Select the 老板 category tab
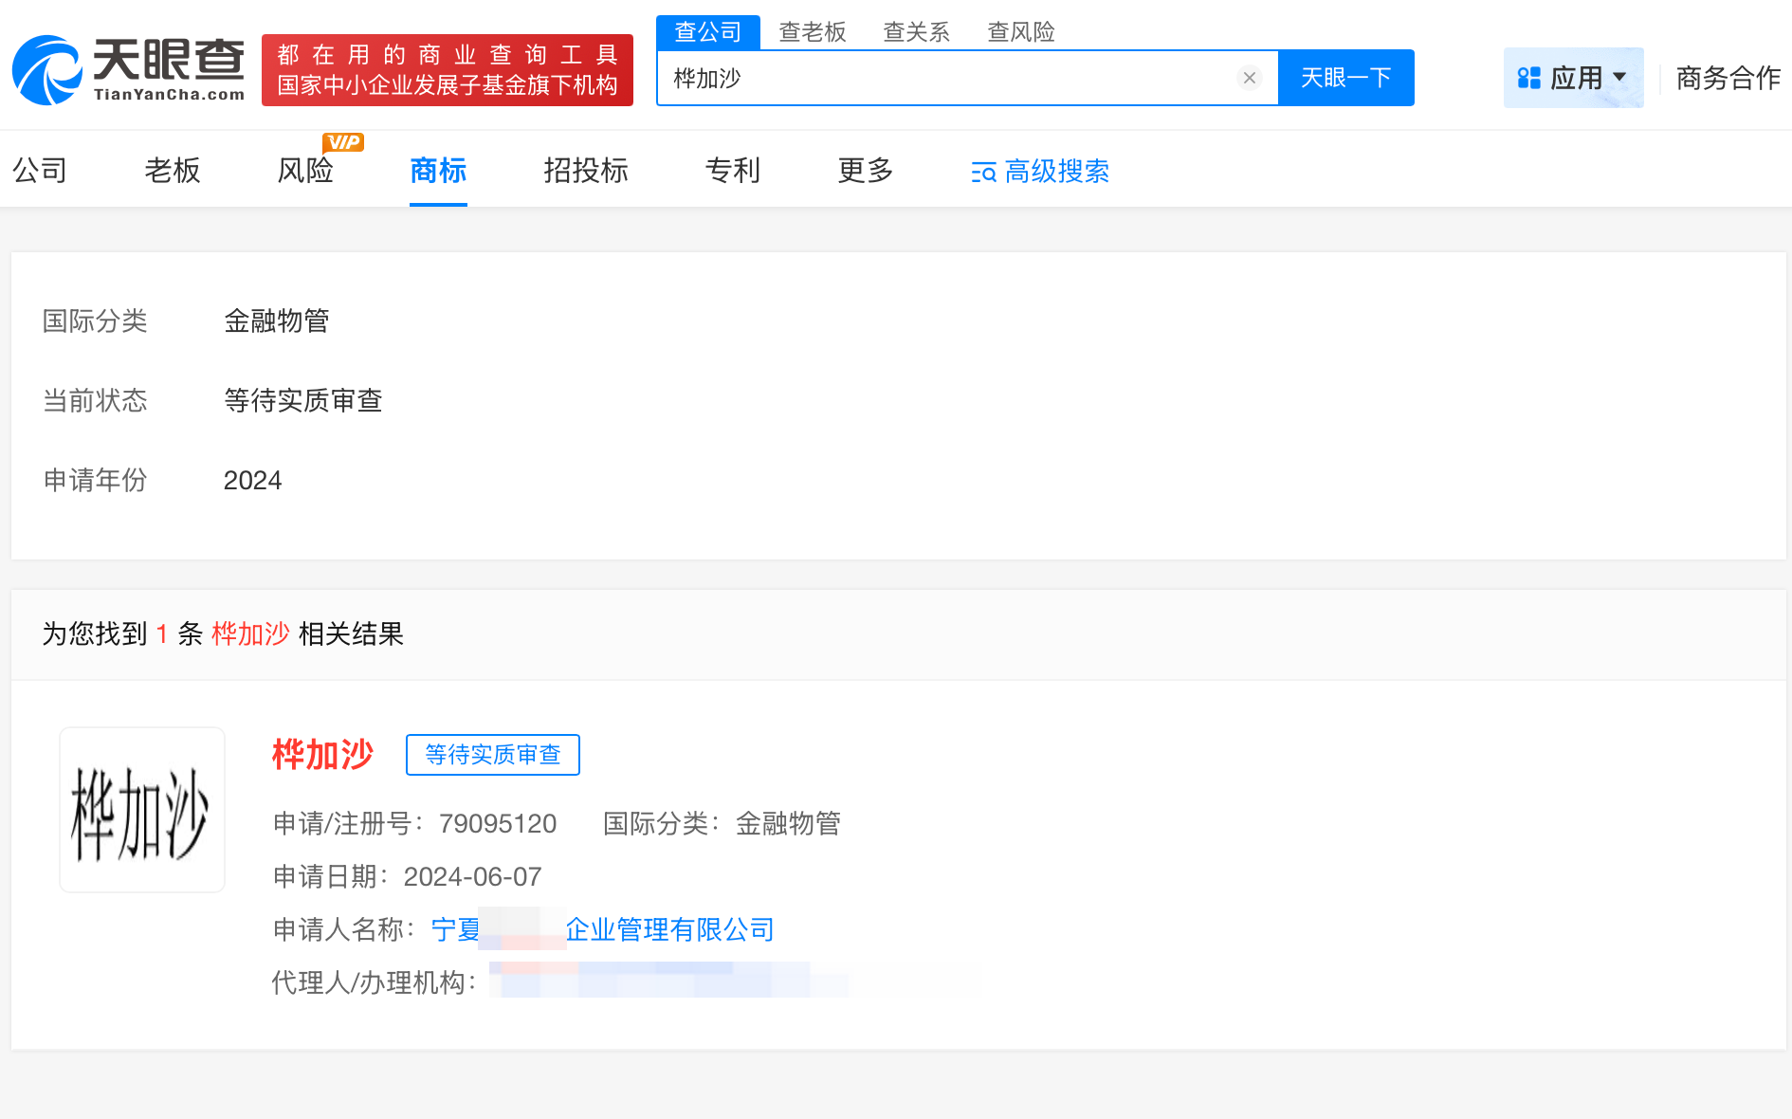Viewport: 1792px width, 1119px height. point(172,172)
